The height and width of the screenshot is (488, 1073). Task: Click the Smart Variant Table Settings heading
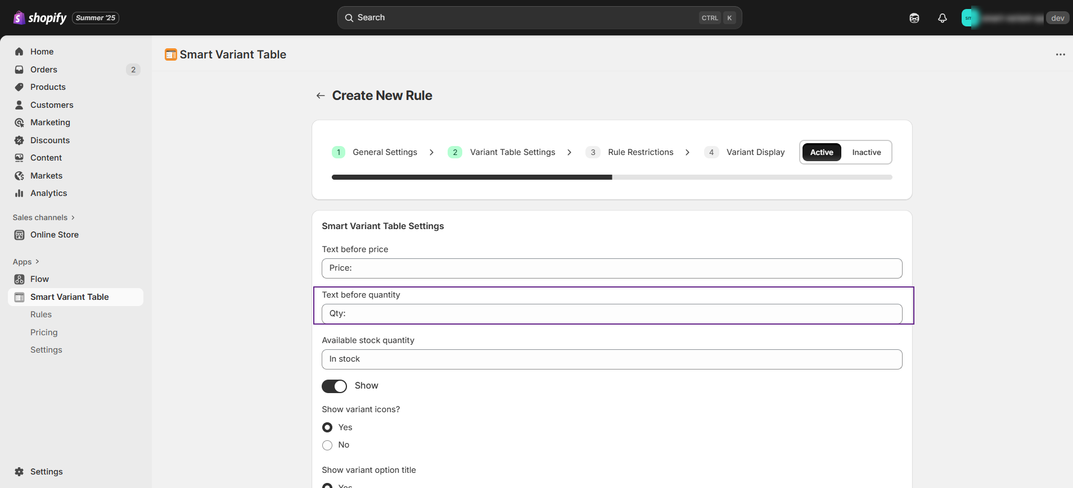383,226
